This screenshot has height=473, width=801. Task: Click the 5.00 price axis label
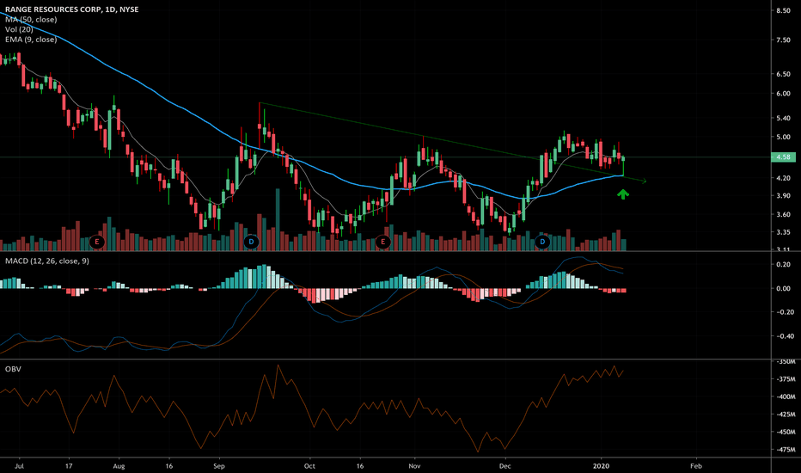pos(783,137)
